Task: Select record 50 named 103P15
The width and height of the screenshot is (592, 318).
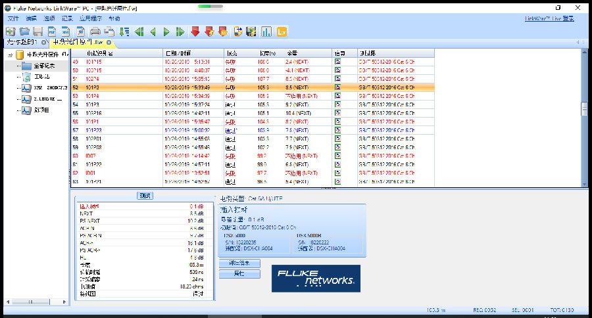Action: (x=253, y=70)
